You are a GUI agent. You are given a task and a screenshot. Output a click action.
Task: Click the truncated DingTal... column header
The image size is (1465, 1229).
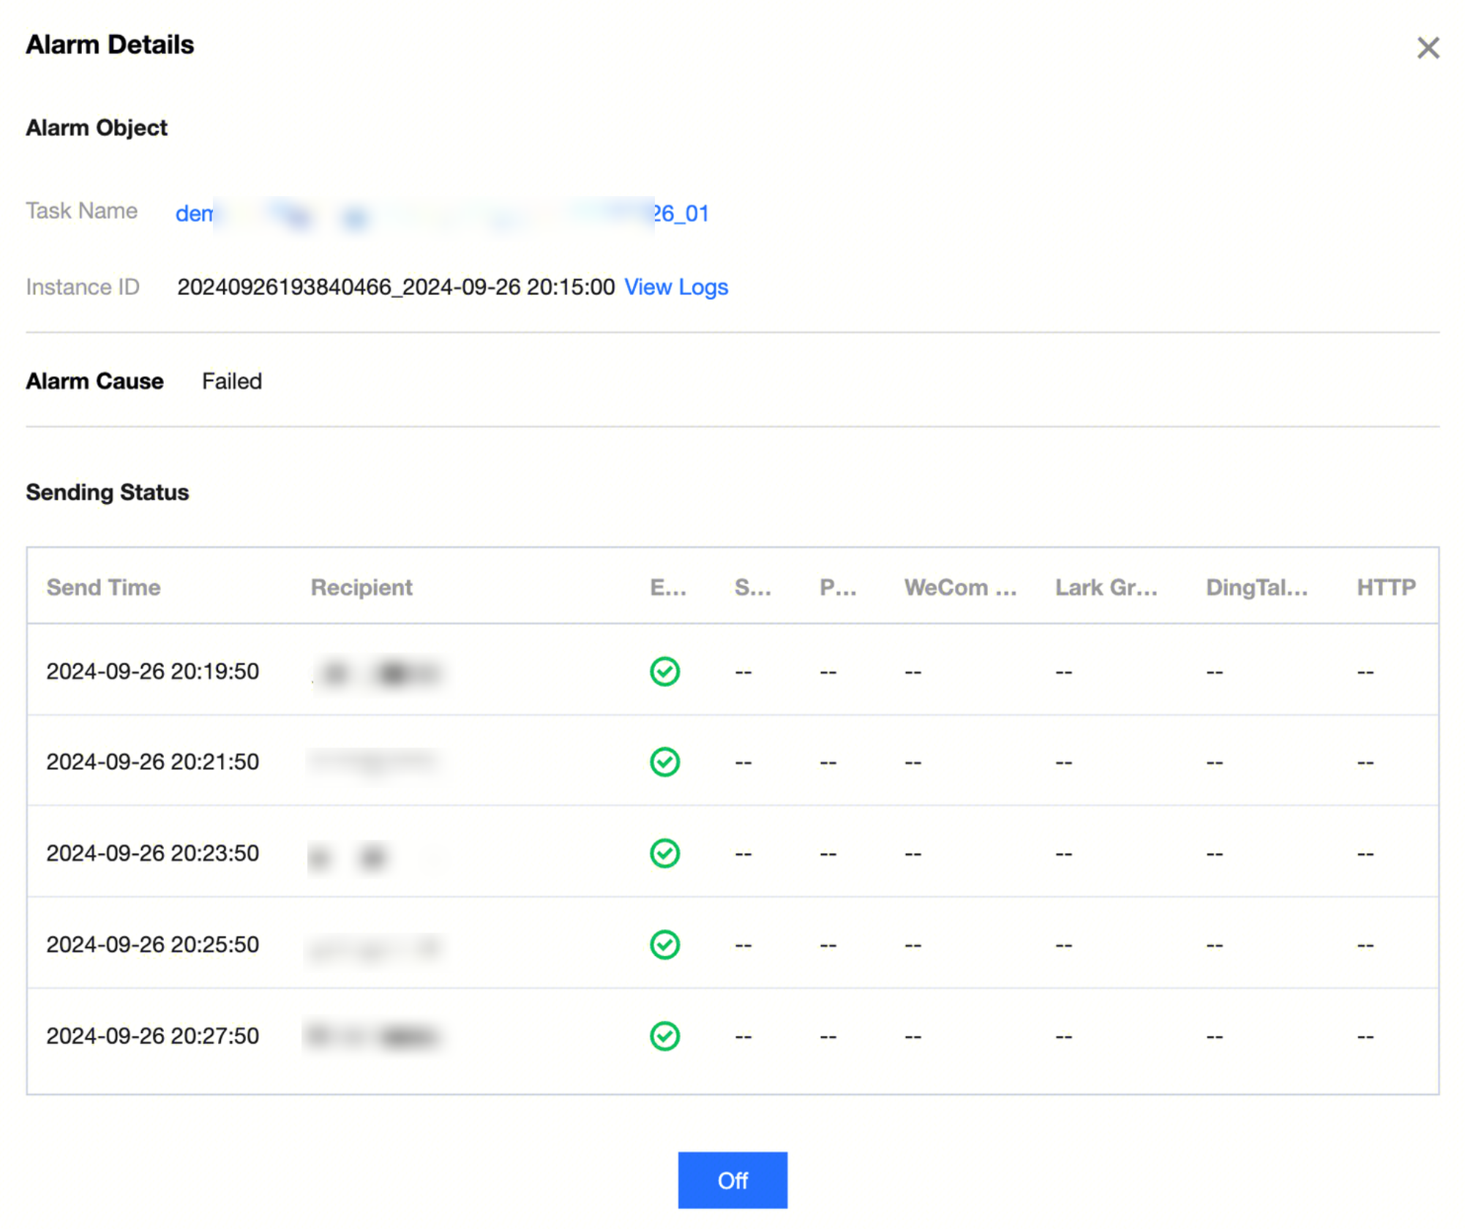pyautogui.click(x=1256, y=587)
